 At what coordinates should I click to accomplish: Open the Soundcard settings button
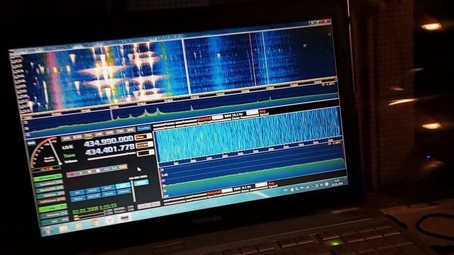pos(49,183)
